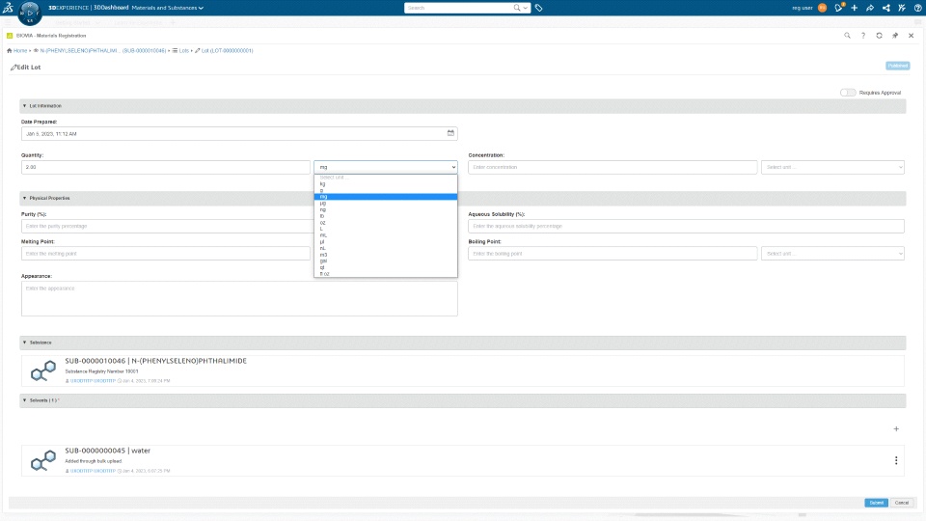Choose oz in the unit list
Image resolution: width=926 pixels, height=521 pixels.
[386, 223]
